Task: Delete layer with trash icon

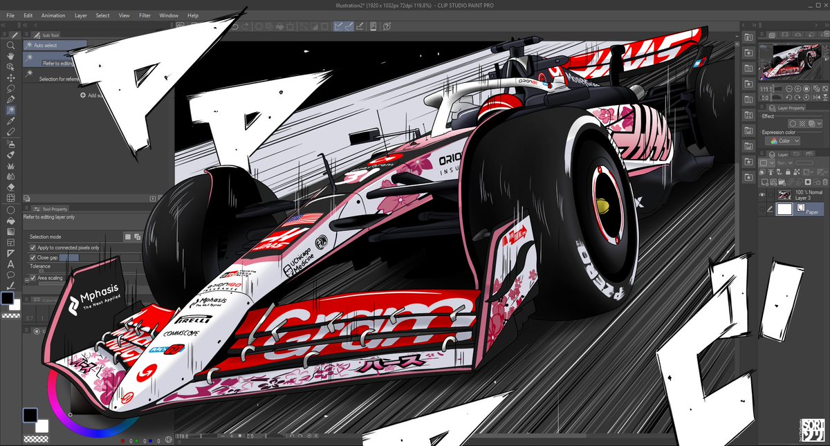Action: point(824,182)
